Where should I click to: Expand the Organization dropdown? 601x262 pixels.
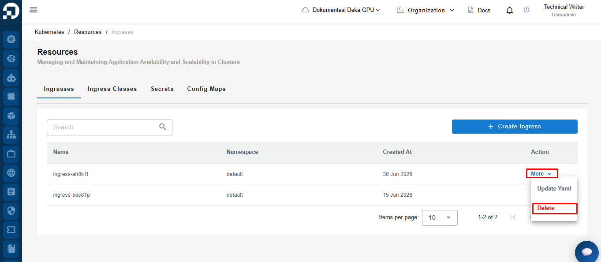(426, 10)
